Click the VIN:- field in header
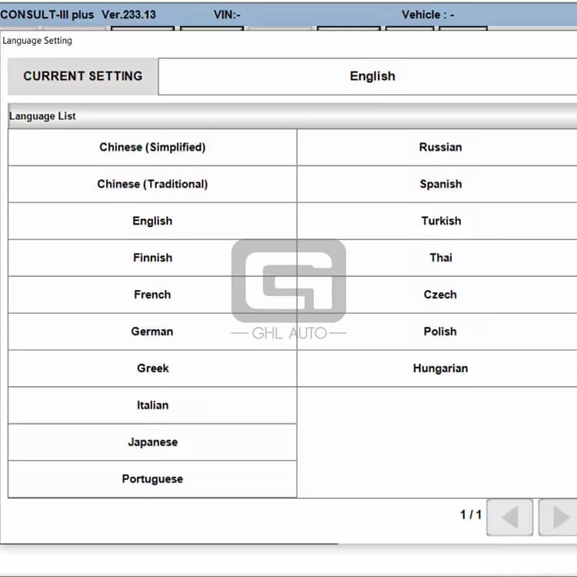Viewport: 577px width, 577px height. tap(227, 15)
